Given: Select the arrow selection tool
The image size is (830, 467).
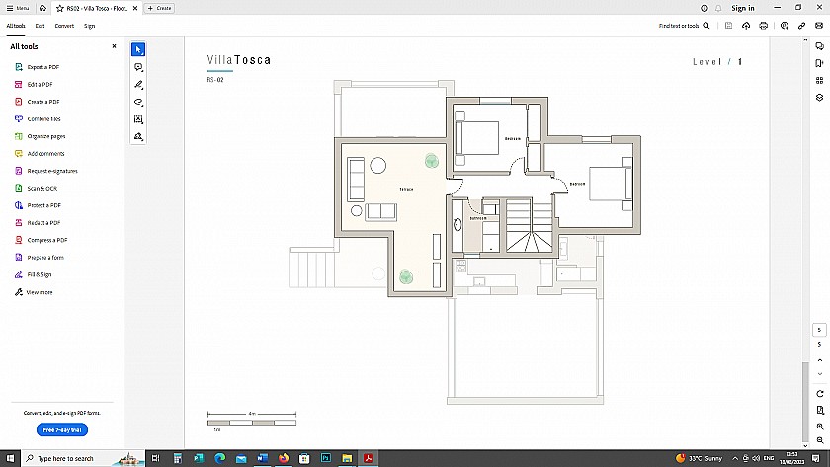Looking at the screenshot, I should [x=138, y=49].
